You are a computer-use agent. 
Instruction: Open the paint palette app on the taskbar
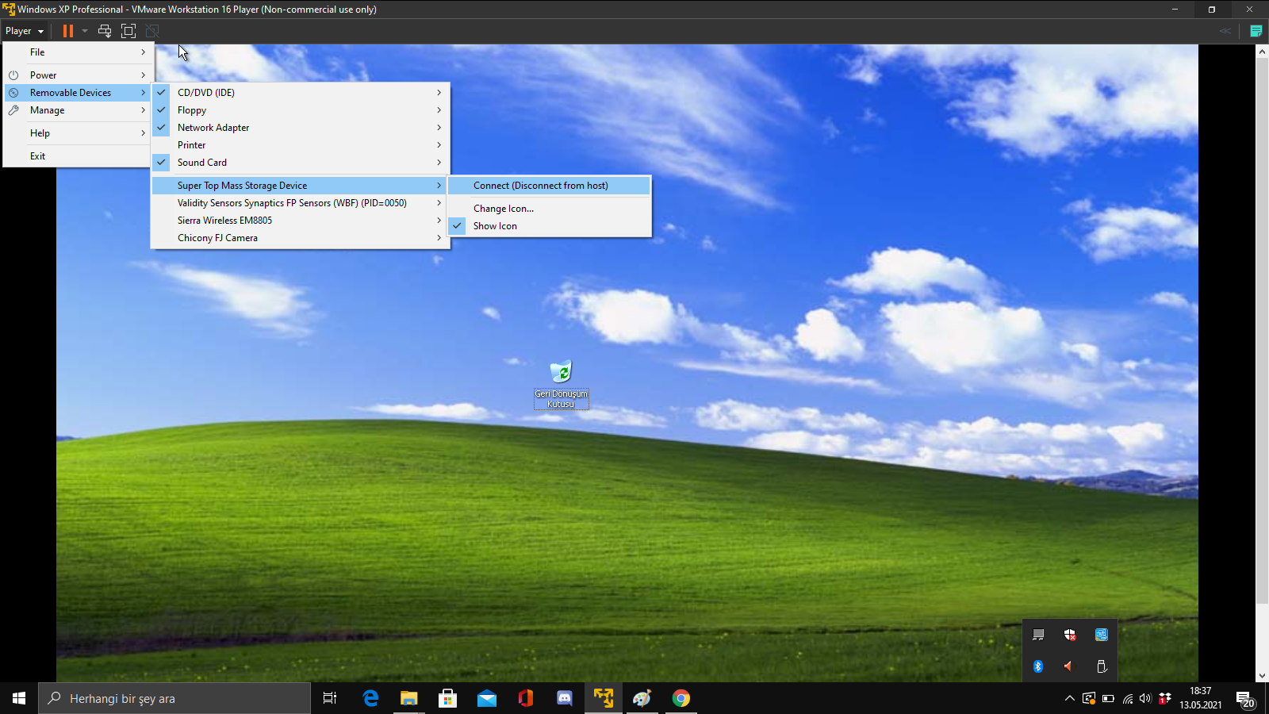pyautogui.click(x=642, y=698)
